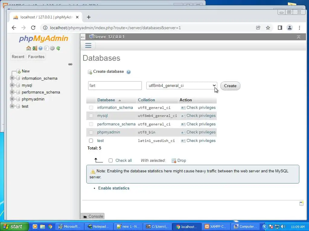Open Chrome three-dot menu
This screenshot has width=309, height=231.
pyautogui.click(x=299, y=28)
